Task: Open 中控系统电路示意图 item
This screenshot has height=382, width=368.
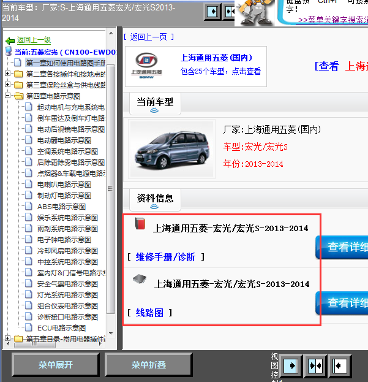Action: point(67,262)
